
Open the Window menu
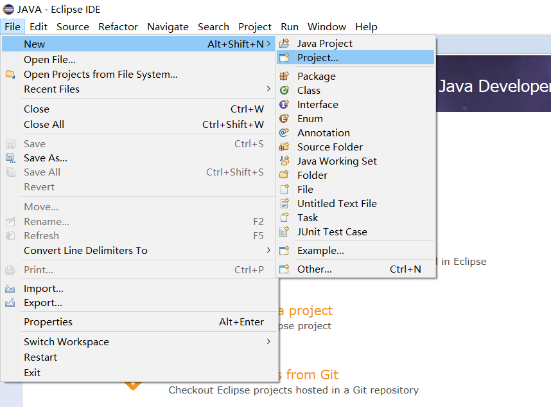(x=327, y=27)
